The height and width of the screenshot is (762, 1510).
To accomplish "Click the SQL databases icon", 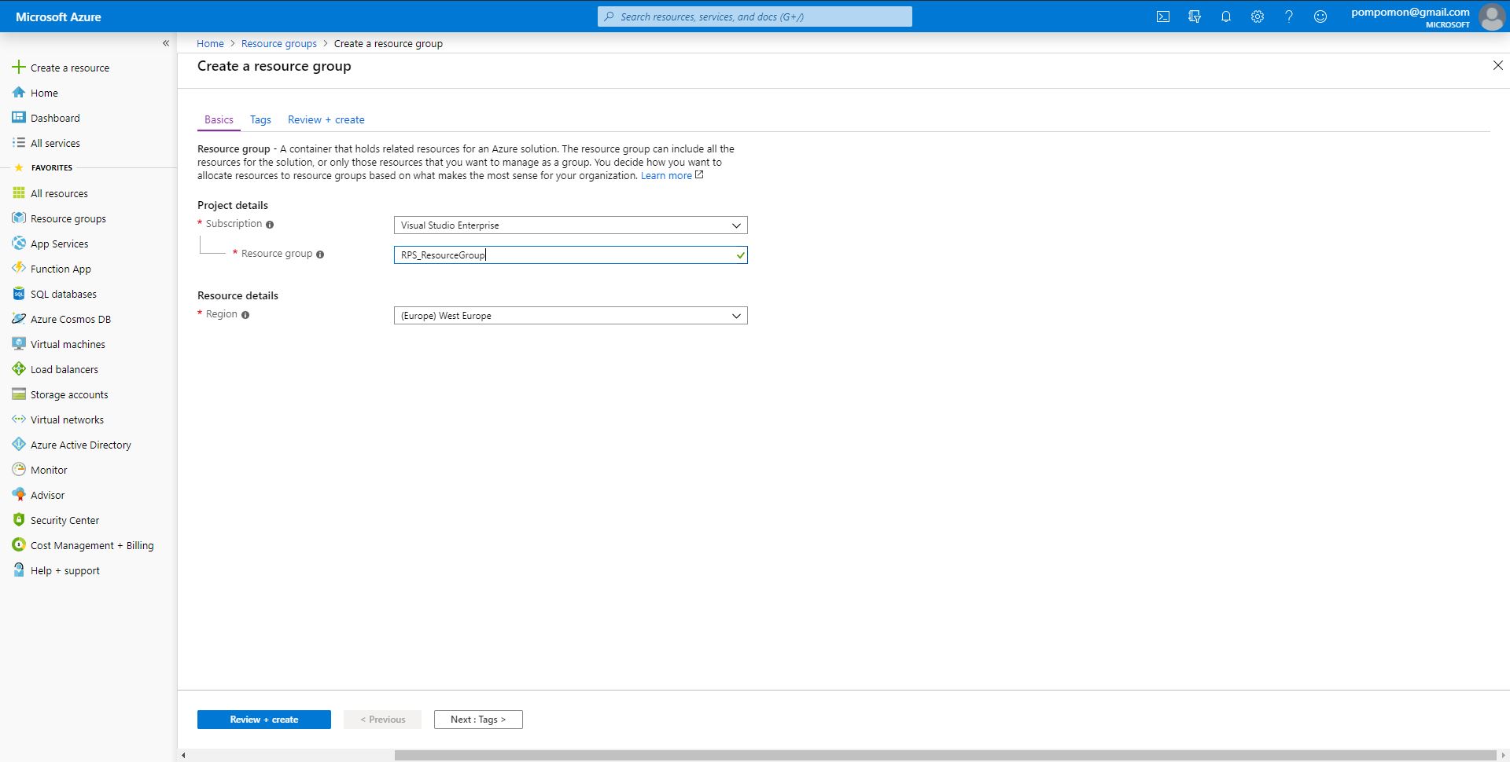I will pos(19,294).
